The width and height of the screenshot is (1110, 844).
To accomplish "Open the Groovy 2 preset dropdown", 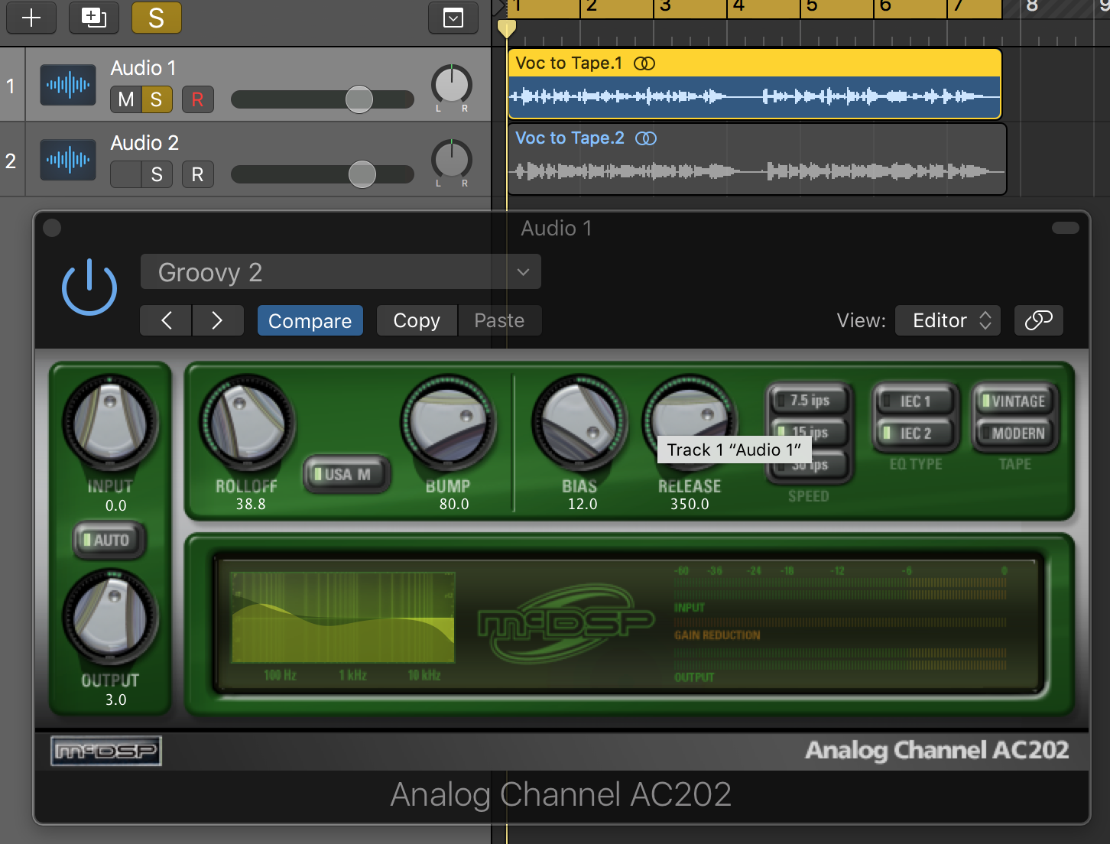I will [x=341, y=272].
